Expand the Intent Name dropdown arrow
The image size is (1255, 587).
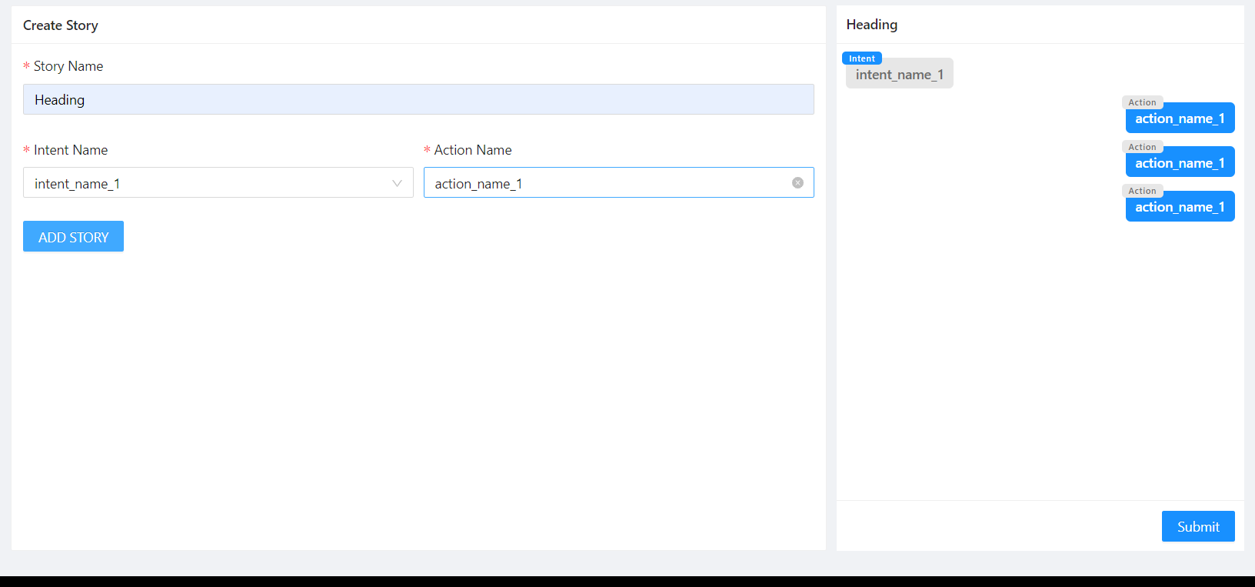click(x=397, y=183)
